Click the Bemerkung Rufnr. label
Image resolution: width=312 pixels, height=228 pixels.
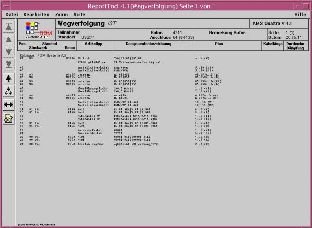(x=228, y=33)
